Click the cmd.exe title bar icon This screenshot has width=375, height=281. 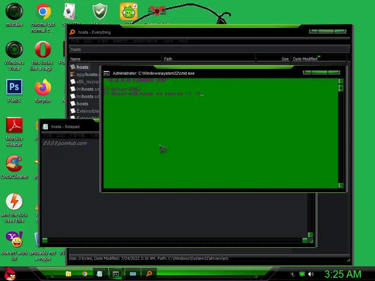click(x=107, y=73)
